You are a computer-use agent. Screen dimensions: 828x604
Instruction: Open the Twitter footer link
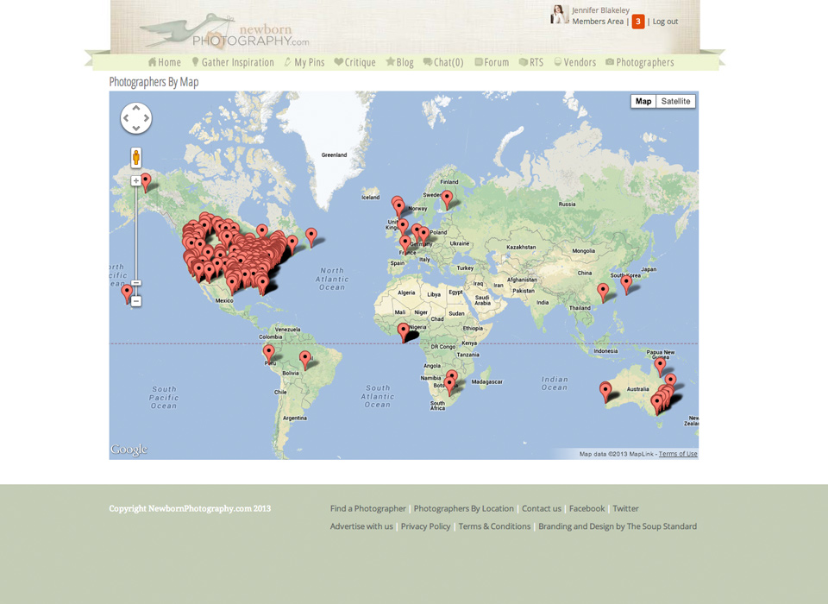(x=626, y=508)
